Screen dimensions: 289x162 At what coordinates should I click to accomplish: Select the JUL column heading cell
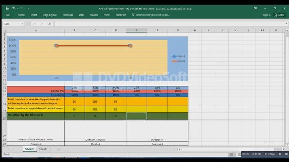[x=178, y=88]
